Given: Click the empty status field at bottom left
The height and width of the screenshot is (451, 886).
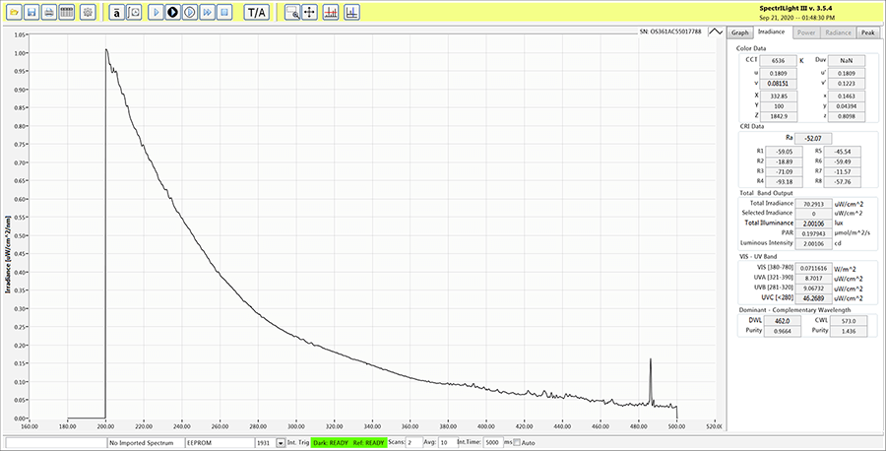Looking at the screenshot, I should (56, 442).
